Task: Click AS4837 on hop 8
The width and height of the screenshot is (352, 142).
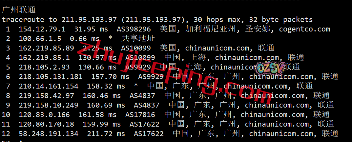Action: (142, 96)
